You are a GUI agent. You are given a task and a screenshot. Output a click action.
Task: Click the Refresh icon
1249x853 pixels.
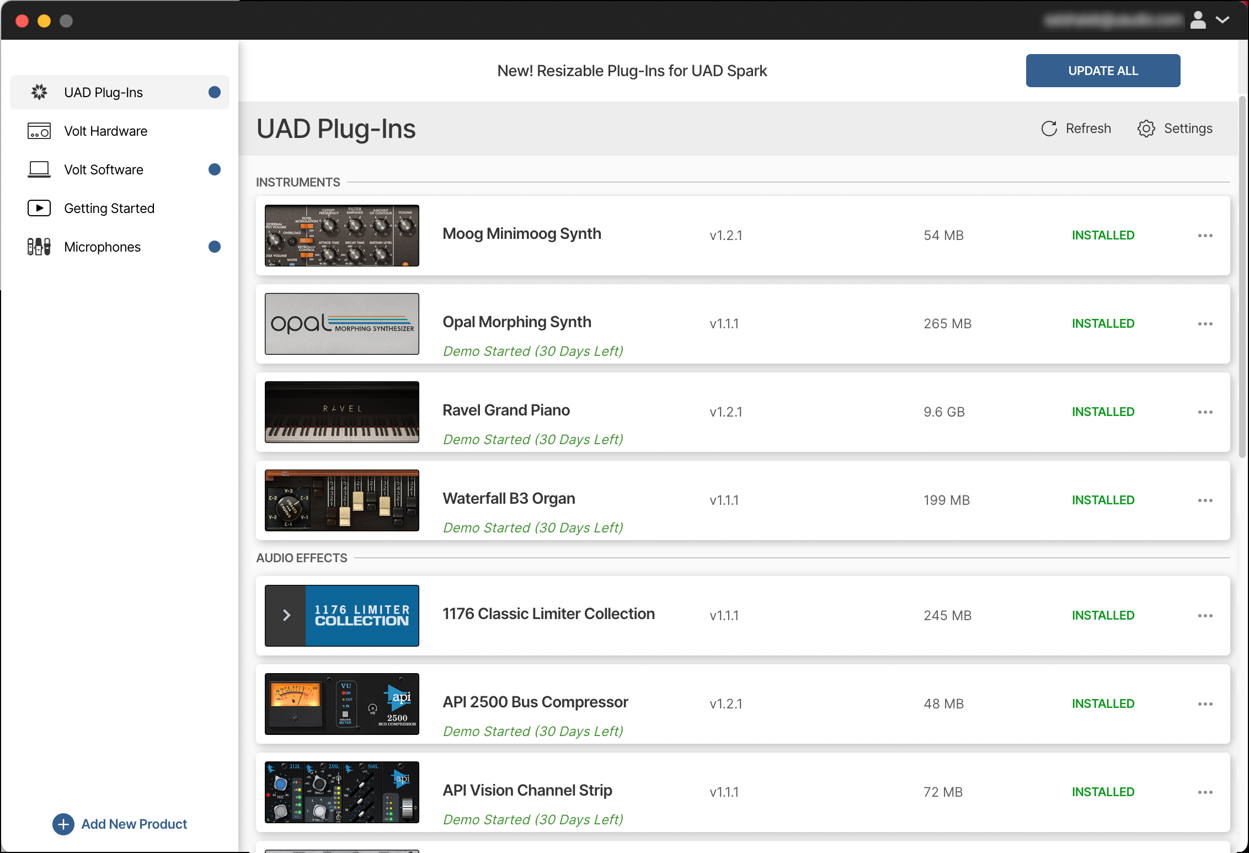click(1050, 128)
